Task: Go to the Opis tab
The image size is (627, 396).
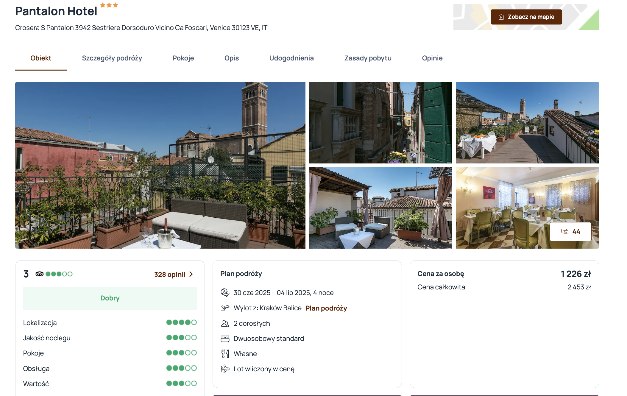Action: tap(232, 58)
